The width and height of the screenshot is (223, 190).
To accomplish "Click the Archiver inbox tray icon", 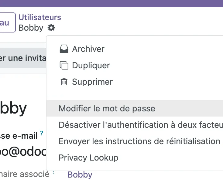I will point(64,49).
